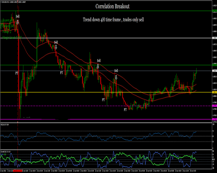This screenshot has height=173, width=217.
Task: Click the RSI indicator label in the middle panel
Action: point(5,125)
